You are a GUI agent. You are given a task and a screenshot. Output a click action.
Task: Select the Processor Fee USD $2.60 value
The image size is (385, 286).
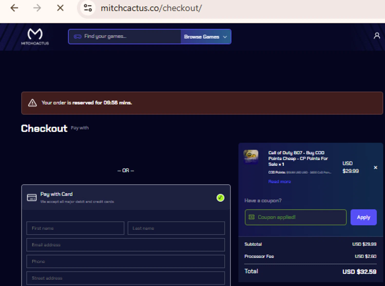(x=365, y=256)
